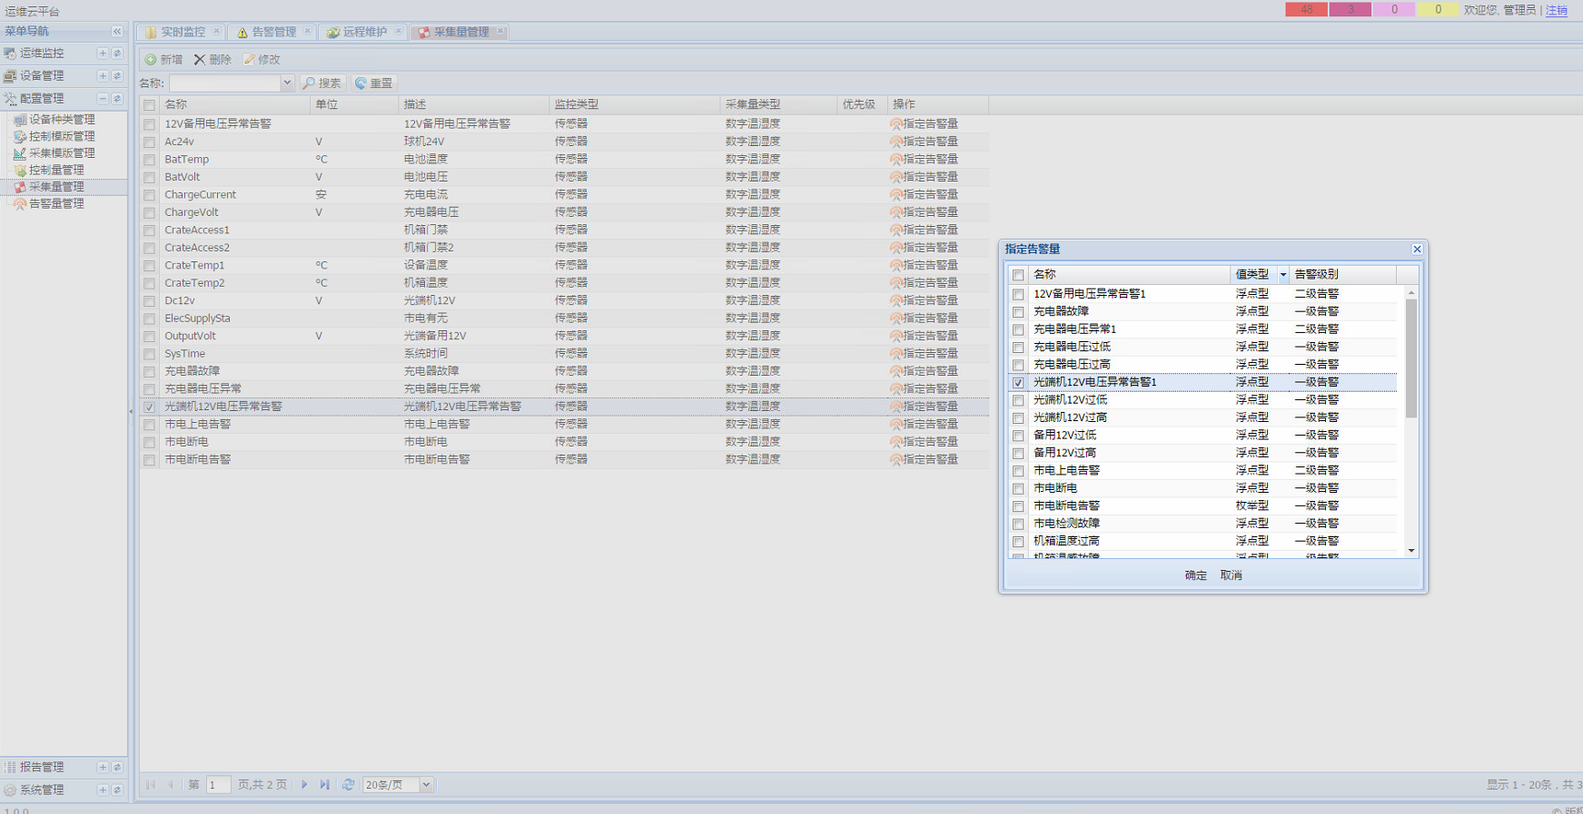1583x814 pixels.
Task: Select the 采集量管理 tab
Action: [460, 32]
